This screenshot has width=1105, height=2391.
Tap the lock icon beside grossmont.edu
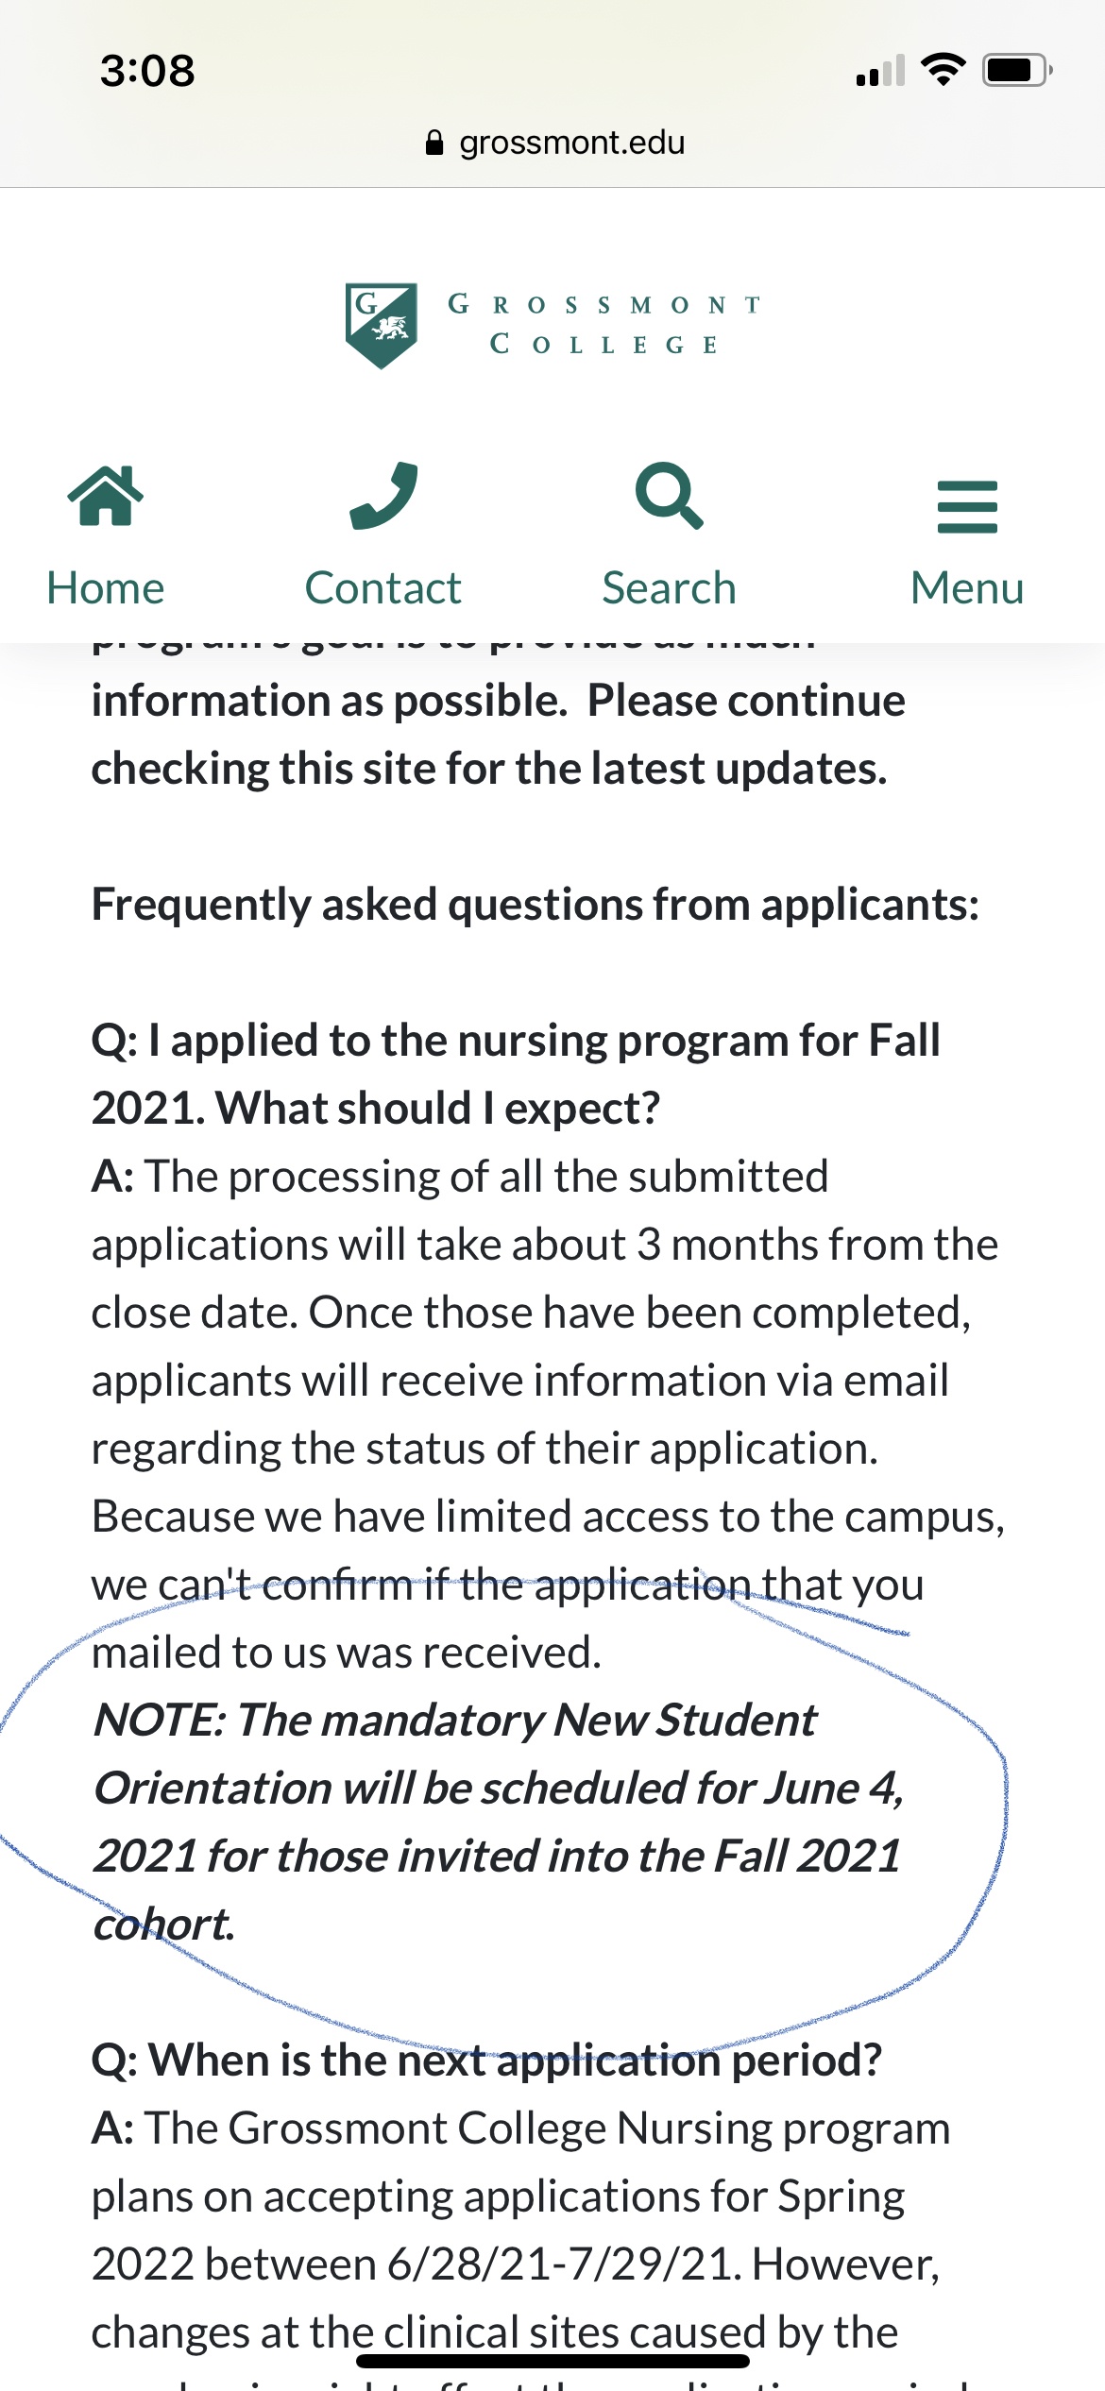(x=434, y=143)
